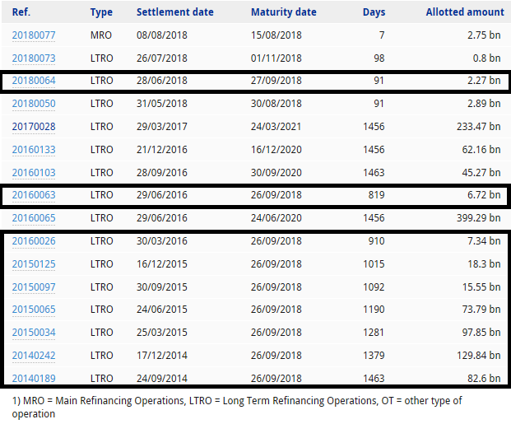This screenshot has height=424, width=511.
Task: Open reference 20160065
Action: click(34, 218)
